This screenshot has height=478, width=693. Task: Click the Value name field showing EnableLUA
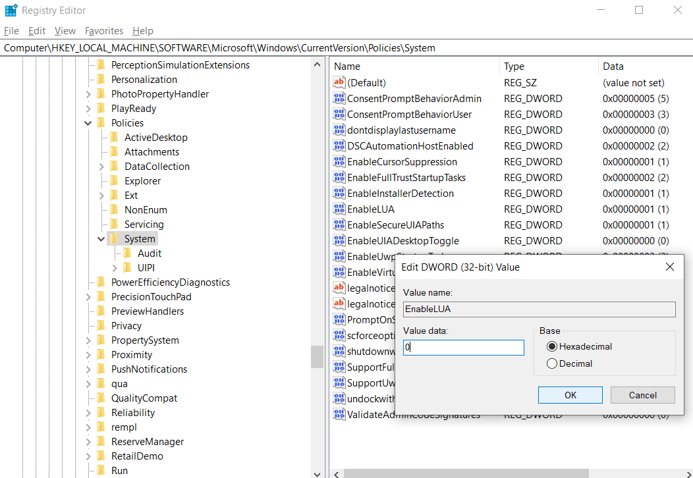click(540, 309)
